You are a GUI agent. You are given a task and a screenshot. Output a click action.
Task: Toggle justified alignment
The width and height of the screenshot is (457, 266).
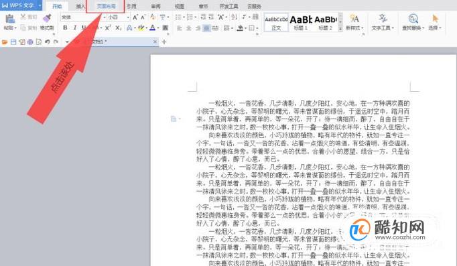[206, 28]
